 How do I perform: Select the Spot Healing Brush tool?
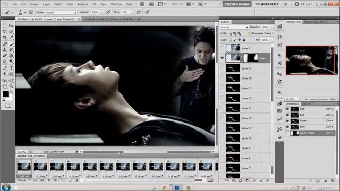point(5,44)
